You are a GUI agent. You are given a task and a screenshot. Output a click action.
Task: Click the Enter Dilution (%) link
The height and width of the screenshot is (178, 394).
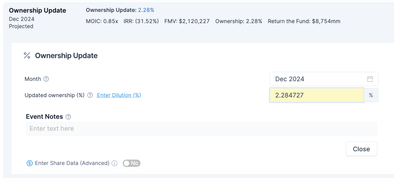[119, 95]
